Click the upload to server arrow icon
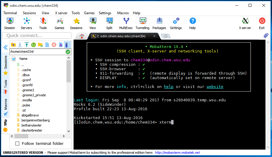Viewport: 272px width, 157px height. 27,45
